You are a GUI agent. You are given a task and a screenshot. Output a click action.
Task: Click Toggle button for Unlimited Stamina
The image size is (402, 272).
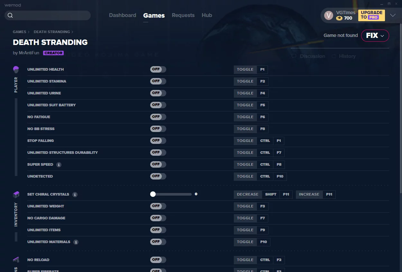(x=245, y=81)
